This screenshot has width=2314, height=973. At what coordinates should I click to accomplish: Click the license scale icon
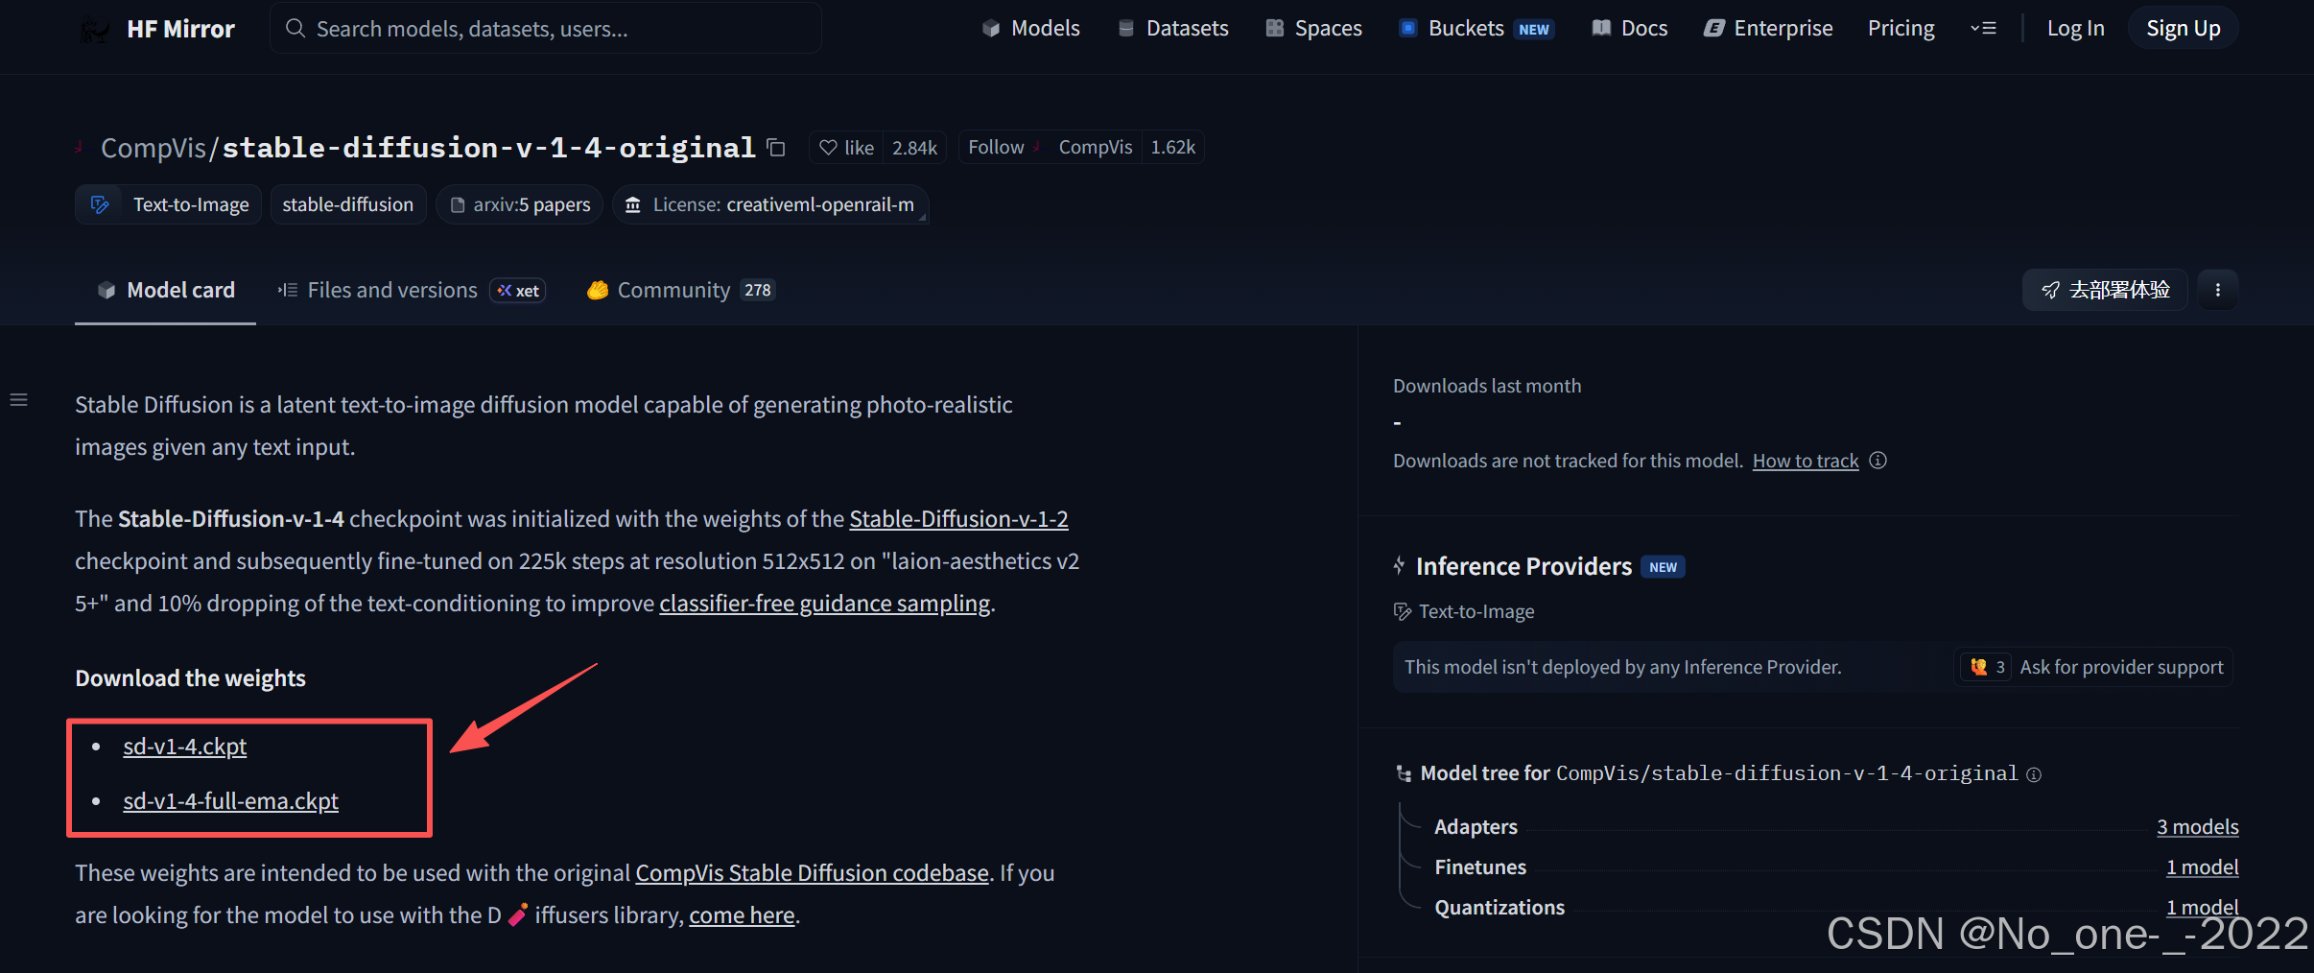(633, 204)
